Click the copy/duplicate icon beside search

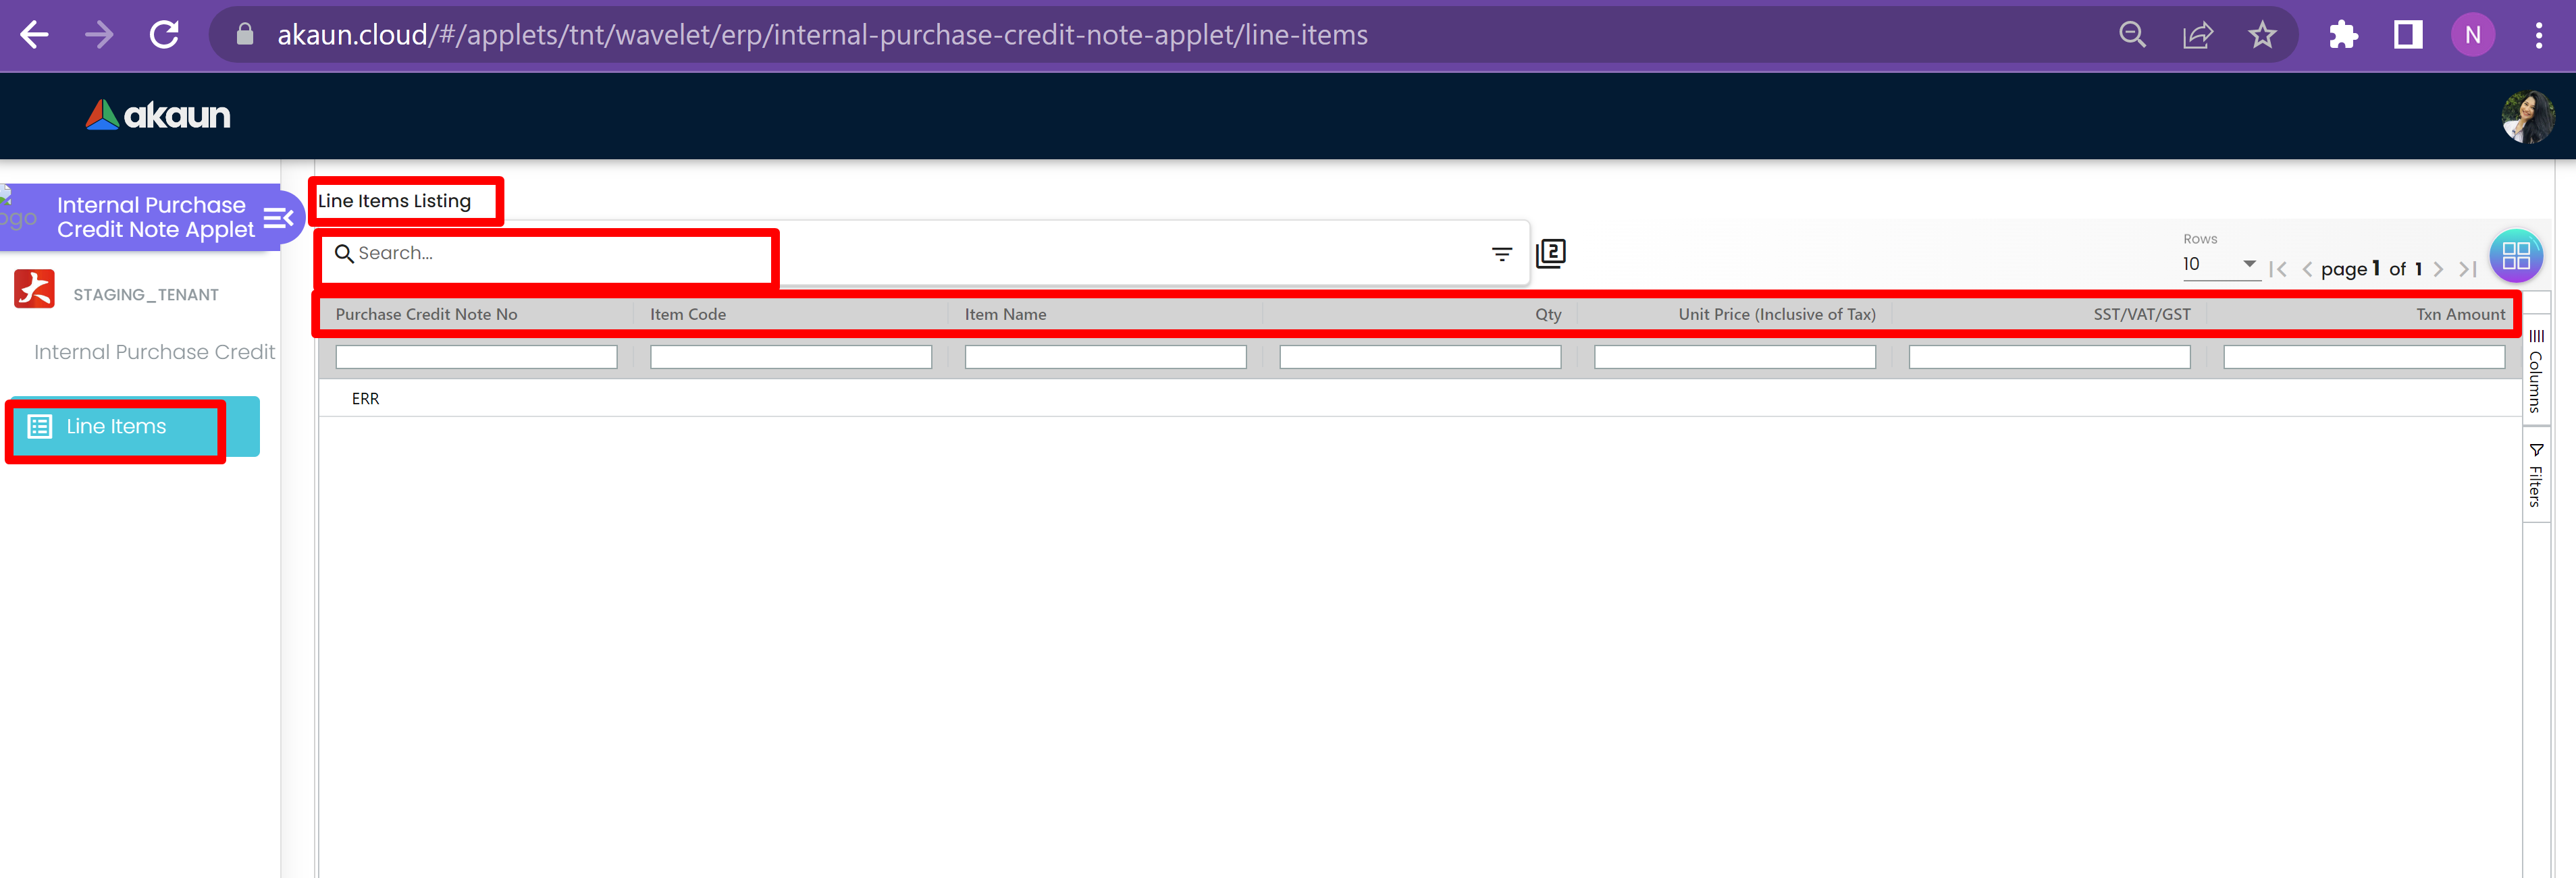[1550, 253]
